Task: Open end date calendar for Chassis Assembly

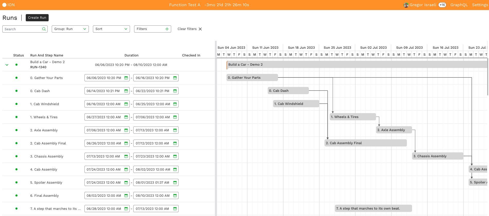Action: 175,156
